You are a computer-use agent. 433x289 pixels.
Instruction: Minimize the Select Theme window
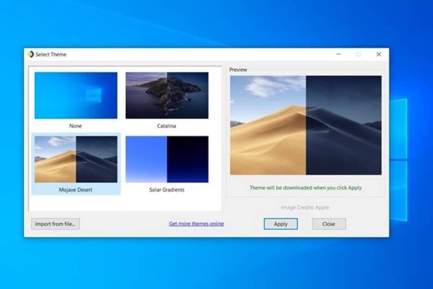(338, 54)
